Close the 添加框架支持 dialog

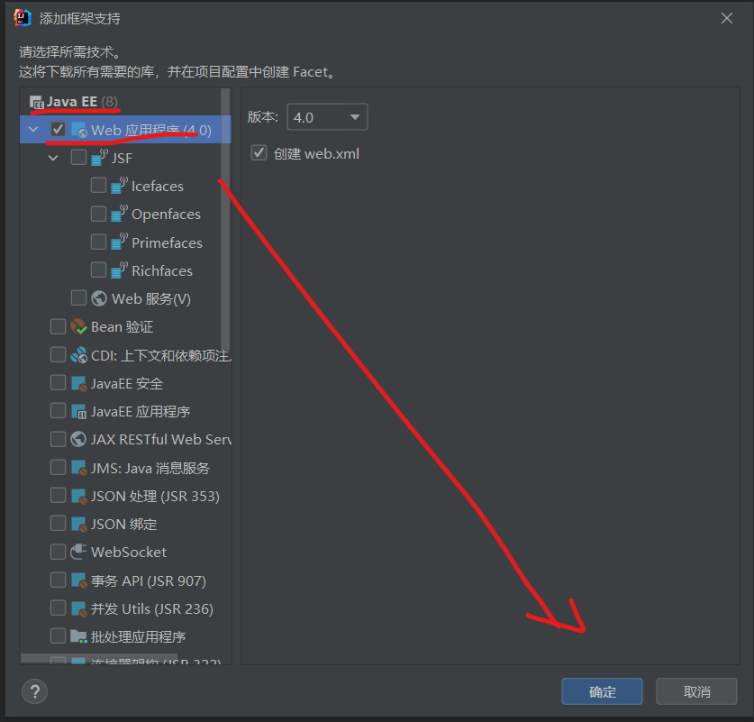pos(727,18)
